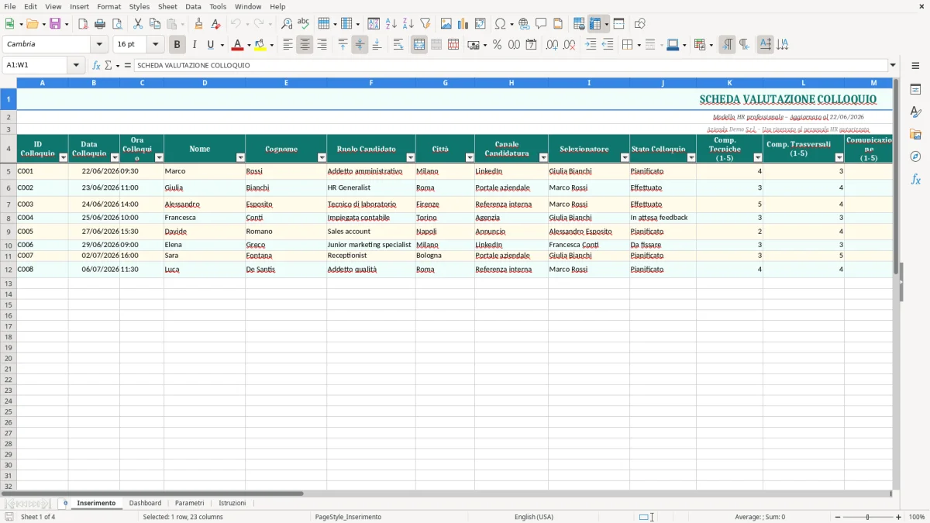Switch to the Dashboard sheet tab

[x=145, y=504]
